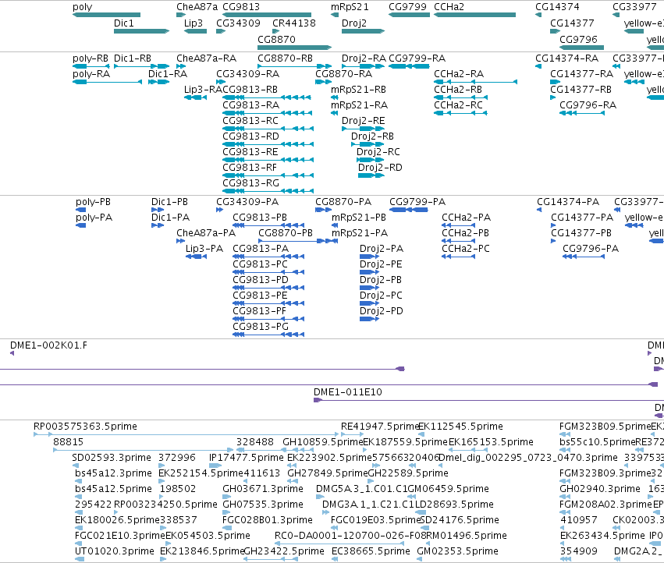
Task: Click the EK165153.5prime EST
Action: pos(469,450)
